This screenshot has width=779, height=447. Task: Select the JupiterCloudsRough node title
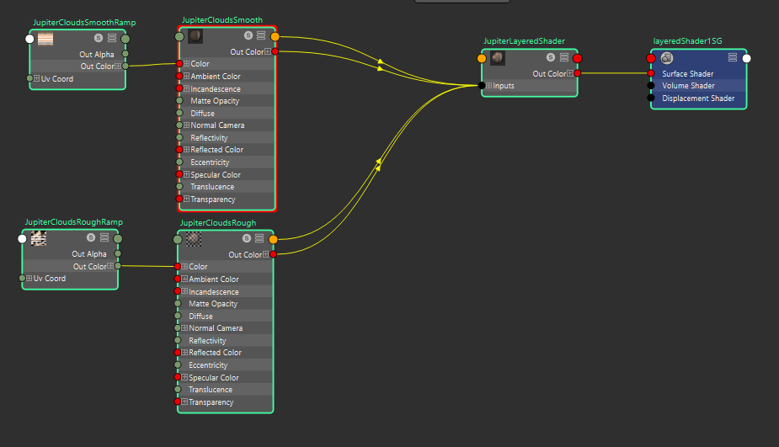coord(217,224)
